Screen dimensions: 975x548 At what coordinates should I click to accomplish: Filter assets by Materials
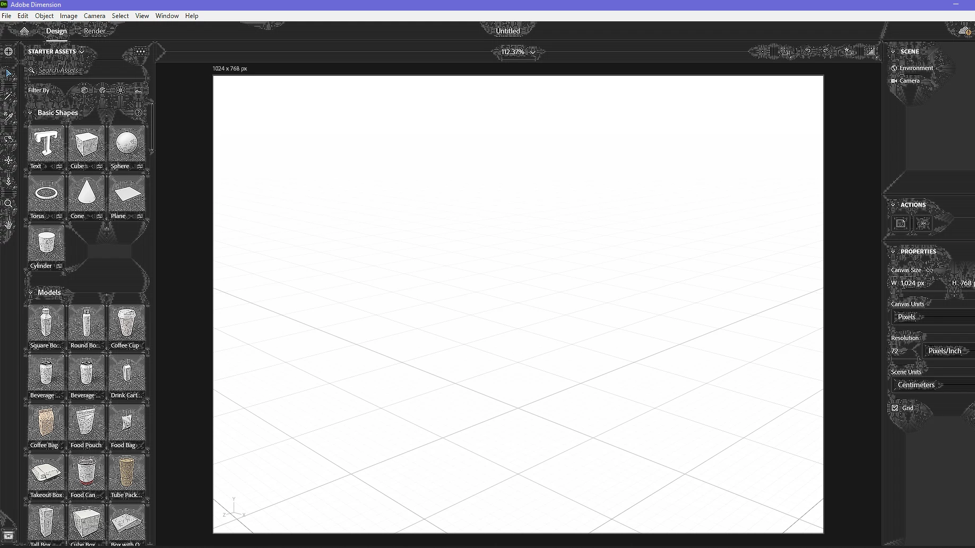tap(103, 90)
